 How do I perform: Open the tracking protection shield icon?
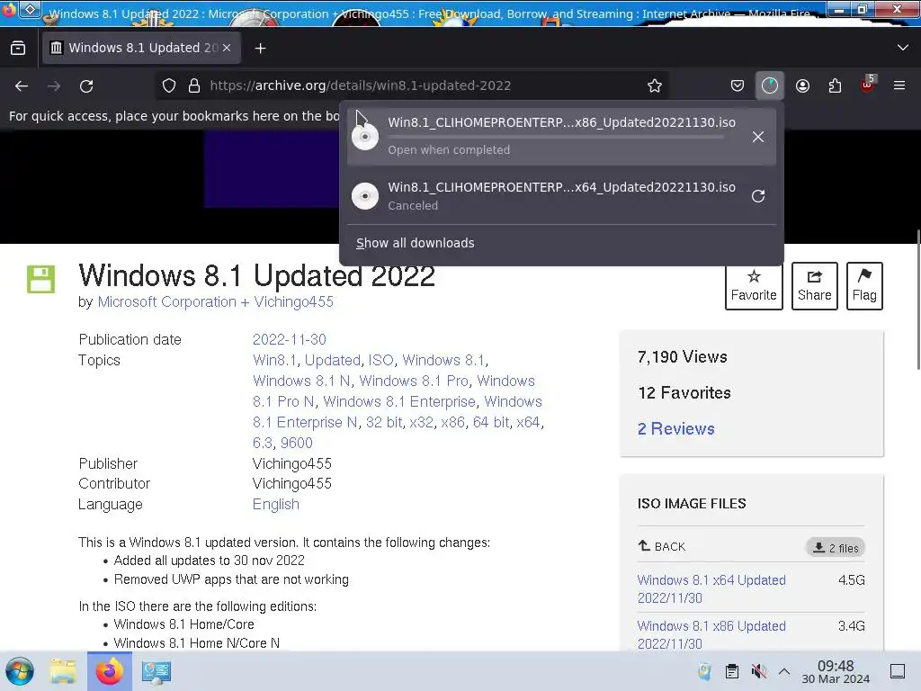[169, 85]
